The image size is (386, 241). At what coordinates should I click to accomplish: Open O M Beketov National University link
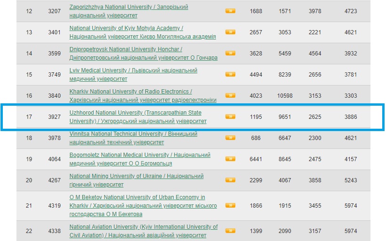tap(143, 205)
